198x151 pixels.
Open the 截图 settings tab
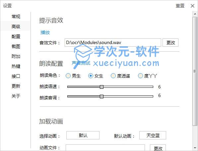coord(16,46)
